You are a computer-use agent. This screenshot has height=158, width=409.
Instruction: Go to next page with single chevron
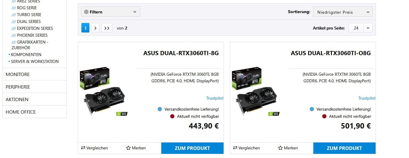95,28
